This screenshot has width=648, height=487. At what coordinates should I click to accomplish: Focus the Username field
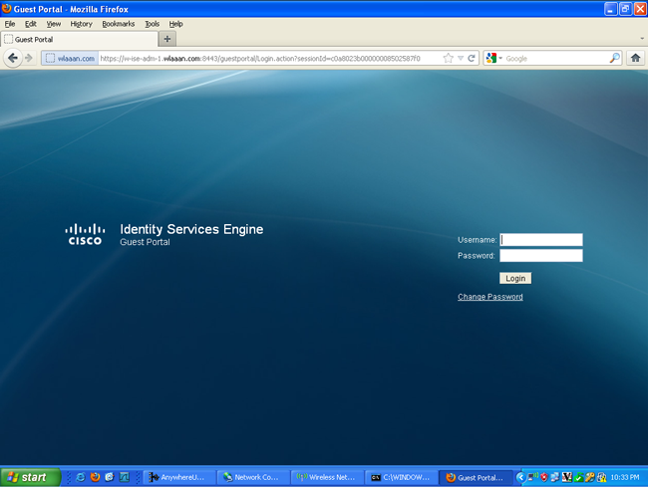[x=541, y=240]
